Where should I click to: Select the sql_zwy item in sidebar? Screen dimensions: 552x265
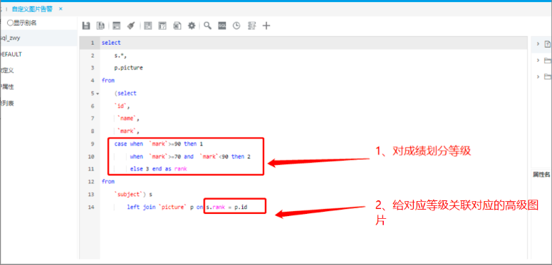pyautogui.click(x=10, y=38)
